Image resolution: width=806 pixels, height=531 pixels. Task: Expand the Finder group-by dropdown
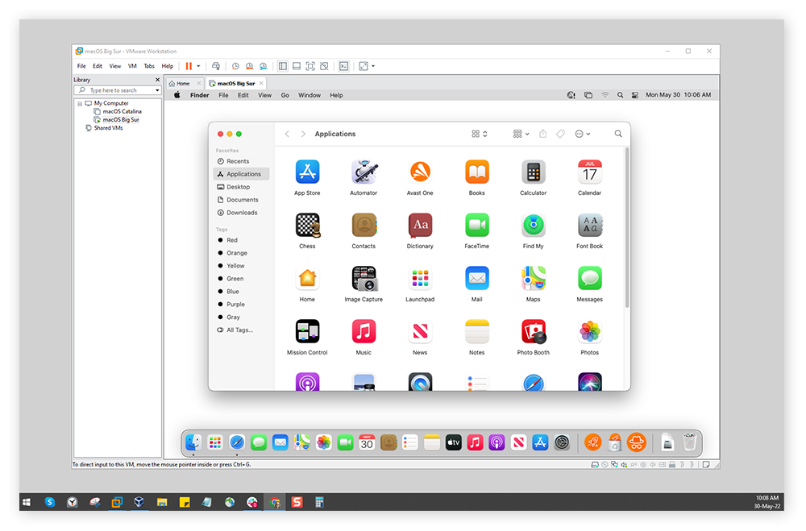tap(521, 134)
